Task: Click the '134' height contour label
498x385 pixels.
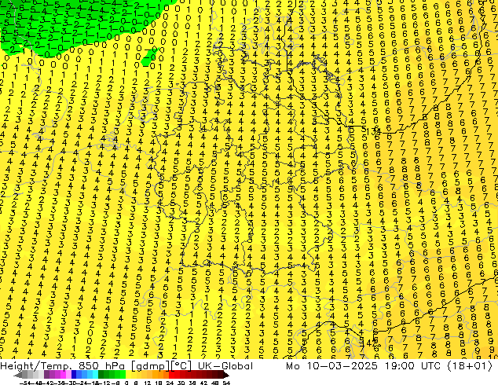Action: pos(372,131)
